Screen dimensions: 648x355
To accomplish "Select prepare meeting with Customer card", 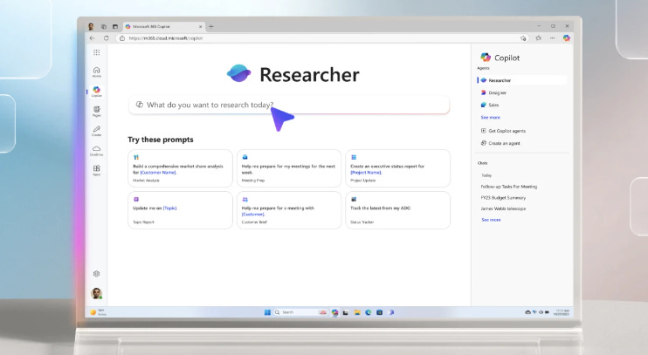I will 289,210.
